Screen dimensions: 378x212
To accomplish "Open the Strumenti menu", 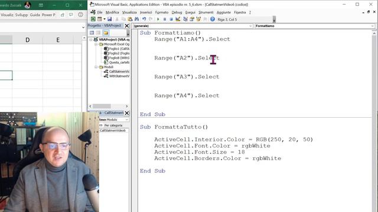I will [x=206, y=12].
